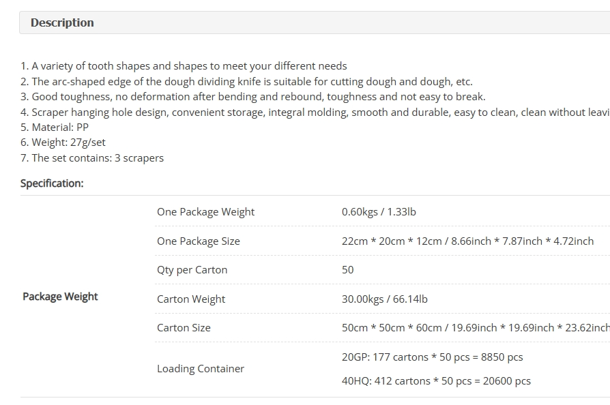
Task: Click the Carton Size label
Action: 184,328
